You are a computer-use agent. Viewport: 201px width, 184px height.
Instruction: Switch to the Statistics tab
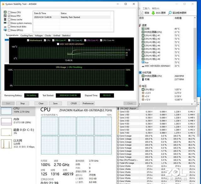coord(66,36)
